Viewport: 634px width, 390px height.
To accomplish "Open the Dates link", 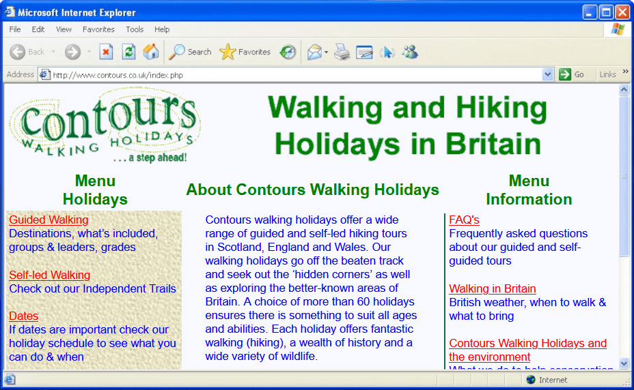I will (23, 316).
